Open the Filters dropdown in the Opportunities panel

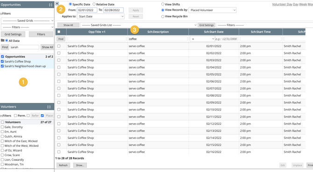coord(28,27)
